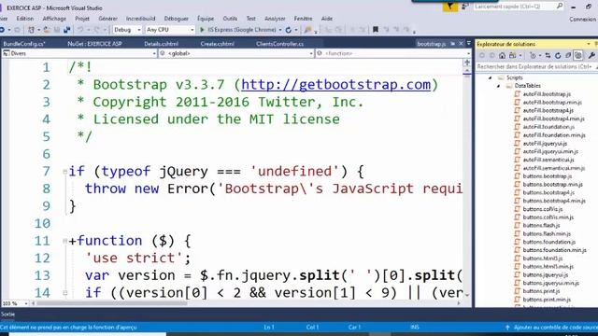This screenshot has width=598, height=336.
Task: Open the Déboguer menu
Action: click(177, 19)
